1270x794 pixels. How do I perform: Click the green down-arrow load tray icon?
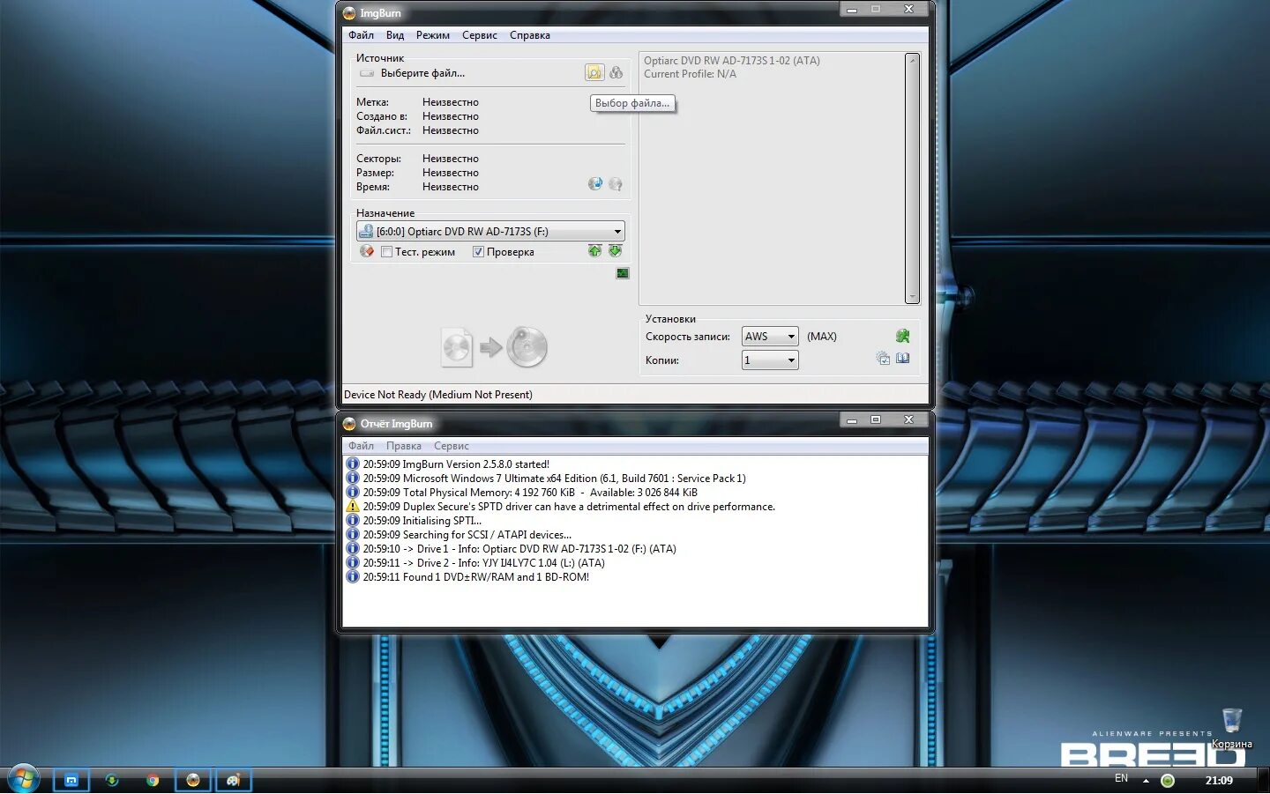point(616,251)
